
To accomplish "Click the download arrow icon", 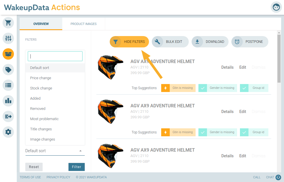I will (197, 42).
